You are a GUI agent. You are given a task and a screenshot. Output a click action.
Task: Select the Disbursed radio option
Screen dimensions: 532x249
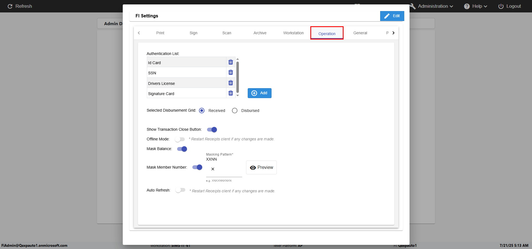235,111
